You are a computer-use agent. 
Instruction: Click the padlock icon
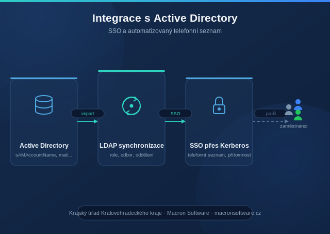point(219,105)
